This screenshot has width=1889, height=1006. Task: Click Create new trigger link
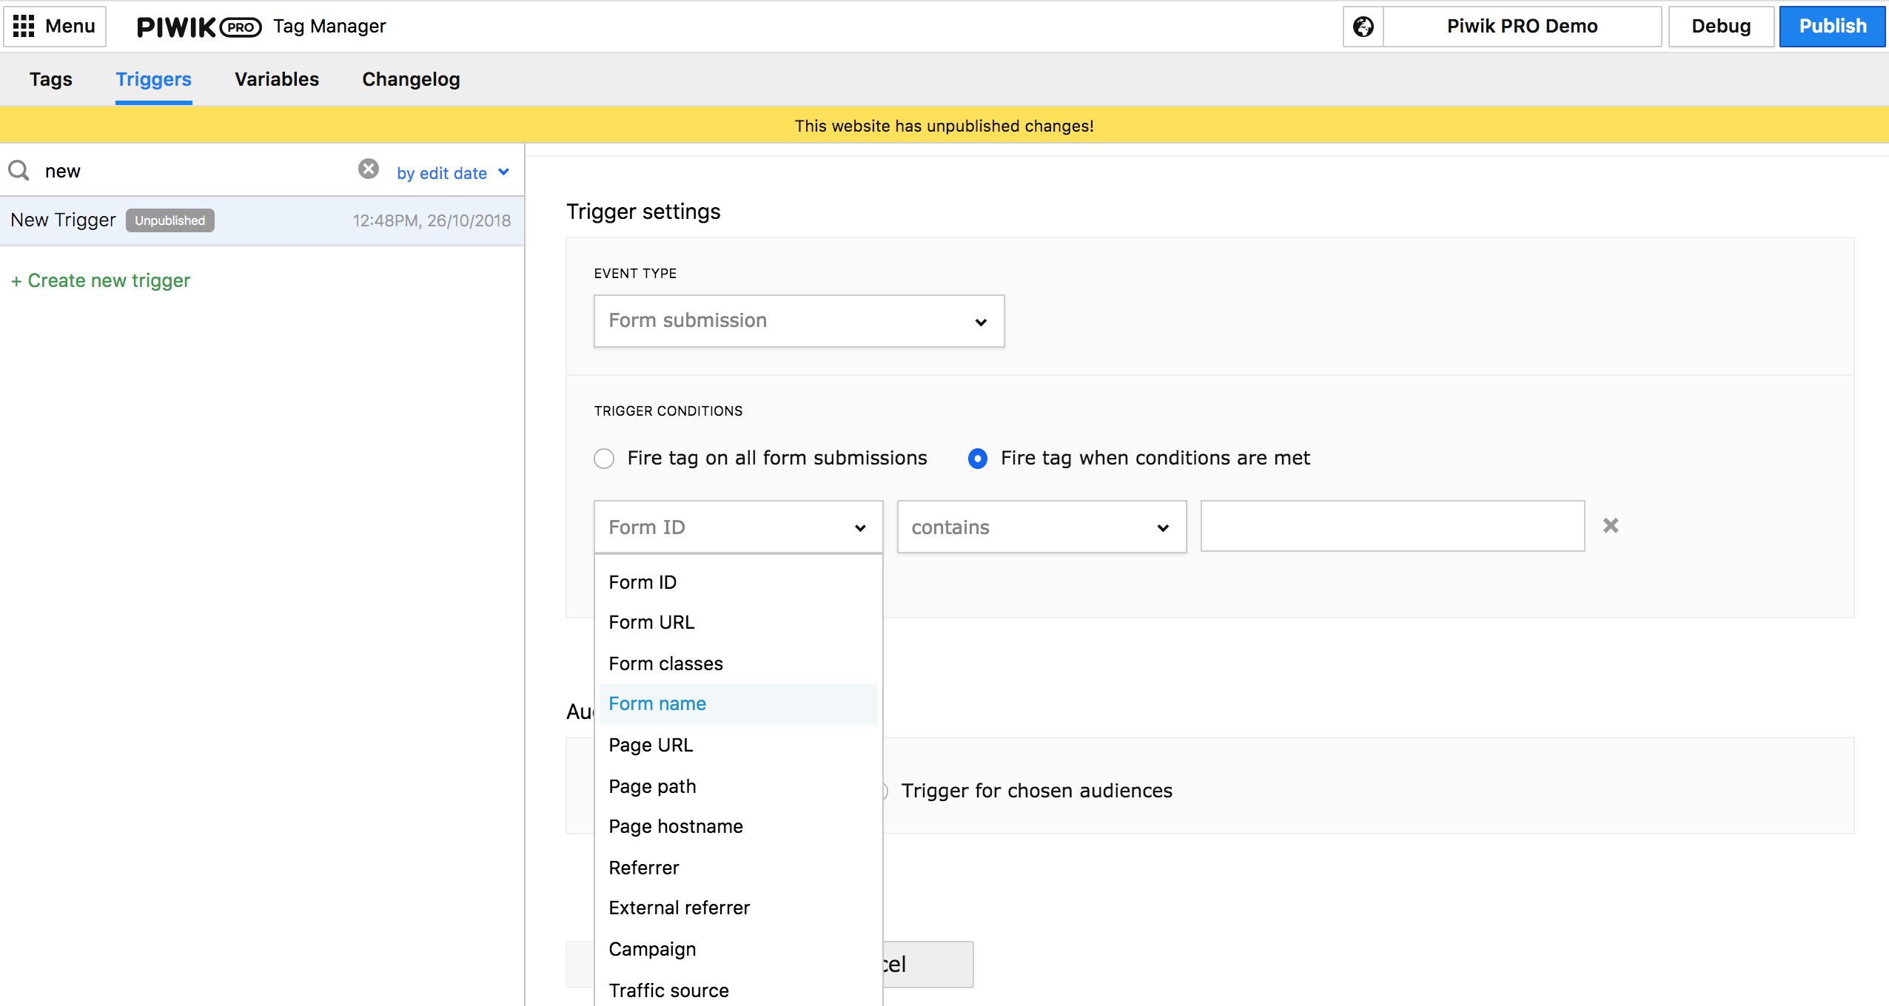(x=101, y=281)
